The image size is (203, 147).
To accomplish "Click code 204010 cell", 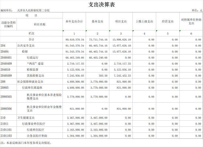I will (x=8, y=70).
